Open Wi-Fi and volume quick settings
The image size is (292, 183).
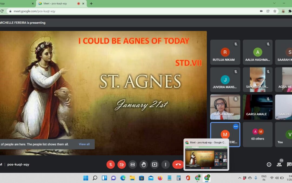pos(277,178)
